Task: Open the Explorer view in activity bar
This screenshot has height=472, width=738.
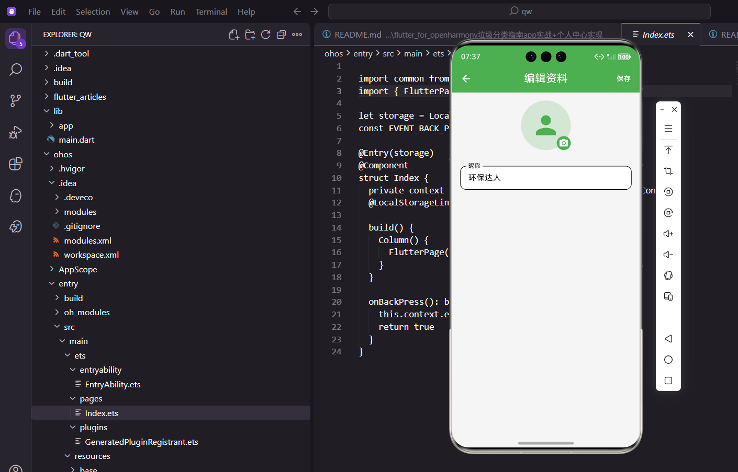Action: click(x=15, y=38)
